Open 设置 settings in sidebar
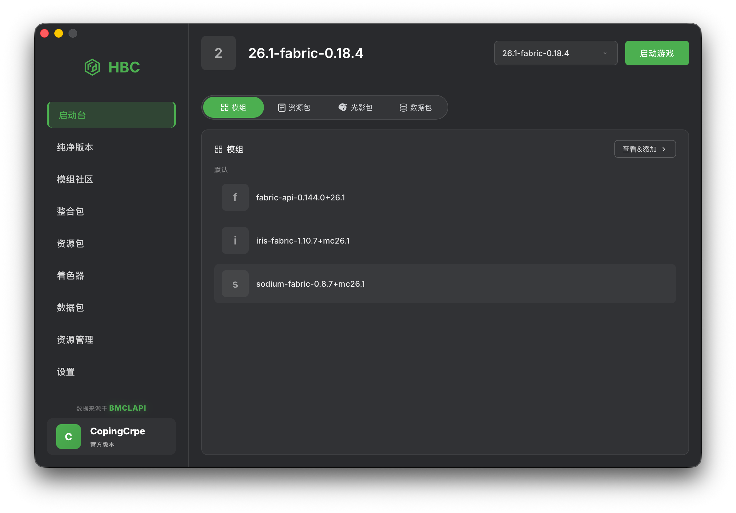 tap(66, 371)
